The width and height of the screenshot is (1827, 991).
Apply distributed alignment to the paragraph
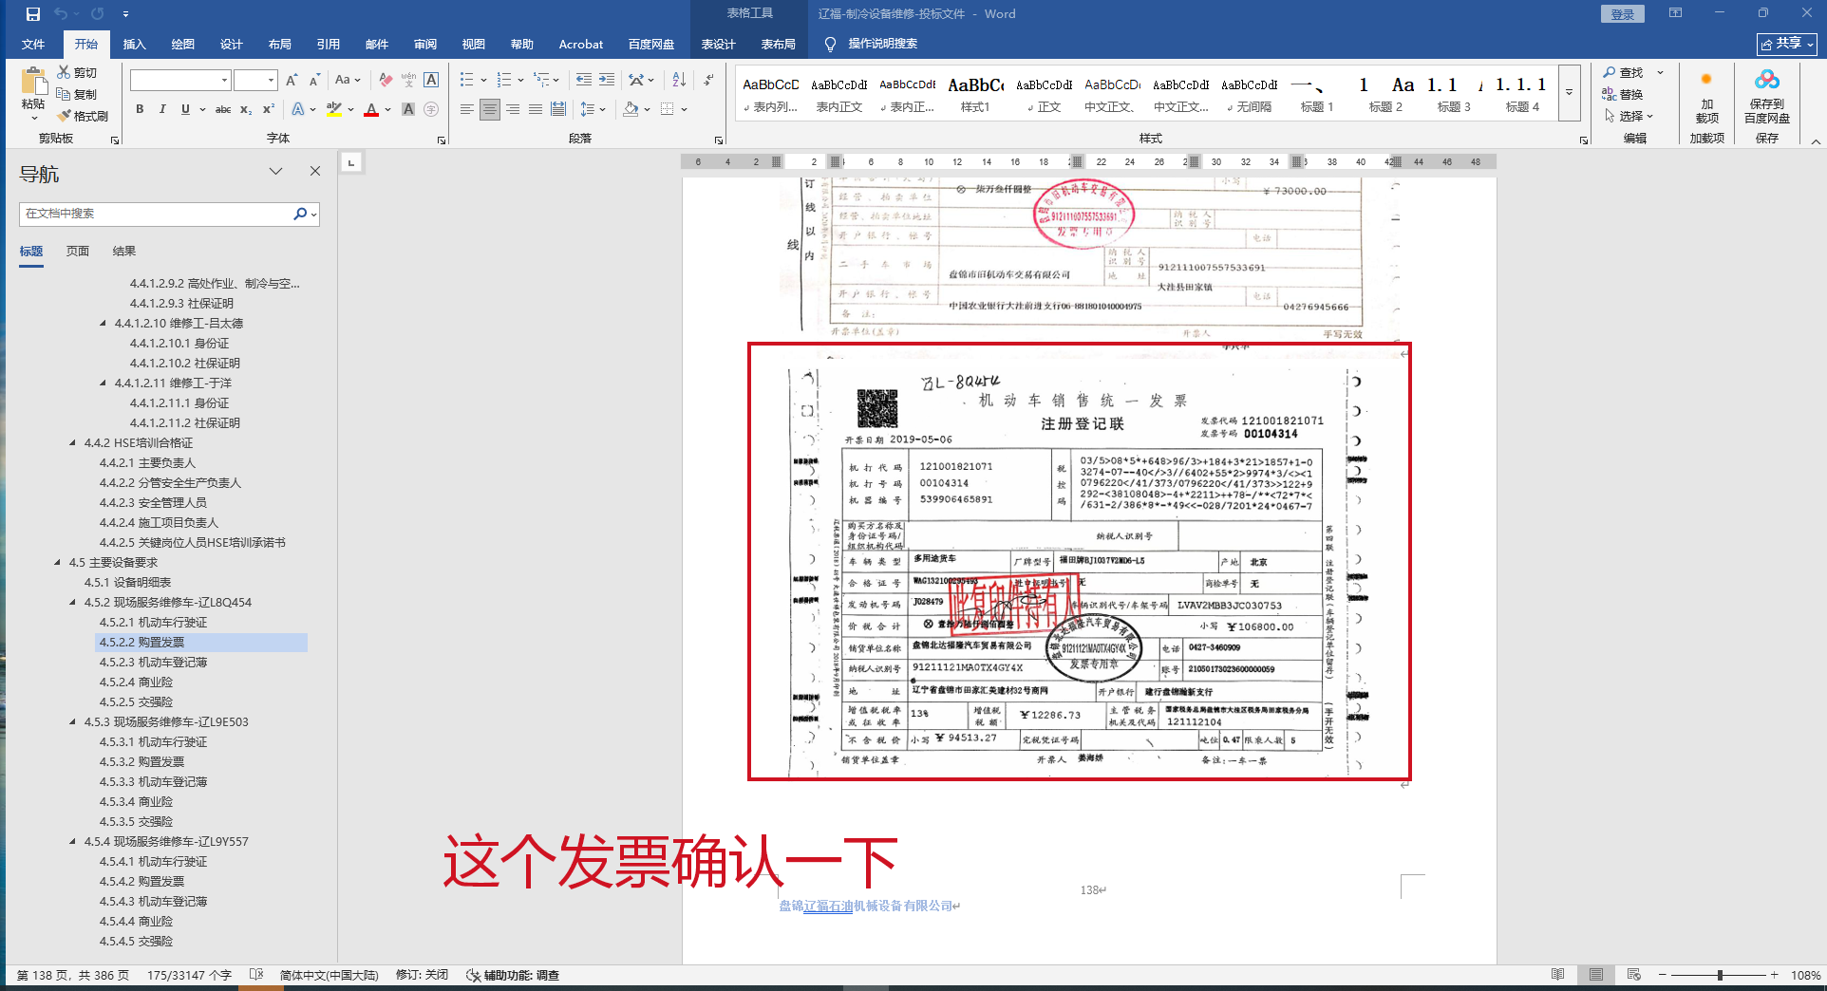[558, 109]
